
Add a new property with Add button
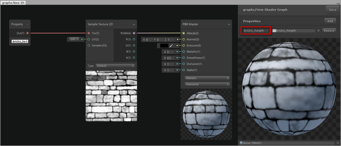pos(330,21)
